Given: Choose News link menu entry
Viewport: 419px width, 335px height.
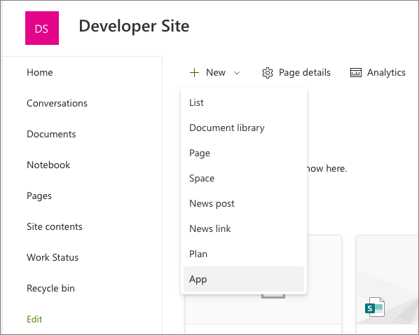Looking at the screenshot, I should pyautogui.click(x=244, y=228).
